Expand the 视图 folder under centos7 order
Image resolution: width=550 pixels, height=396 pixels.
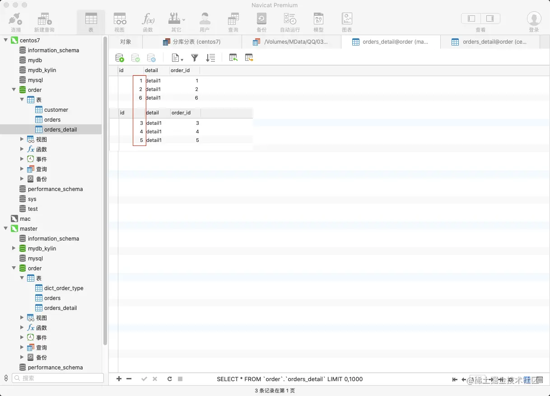pyautogui.click(x=22, y=139)
